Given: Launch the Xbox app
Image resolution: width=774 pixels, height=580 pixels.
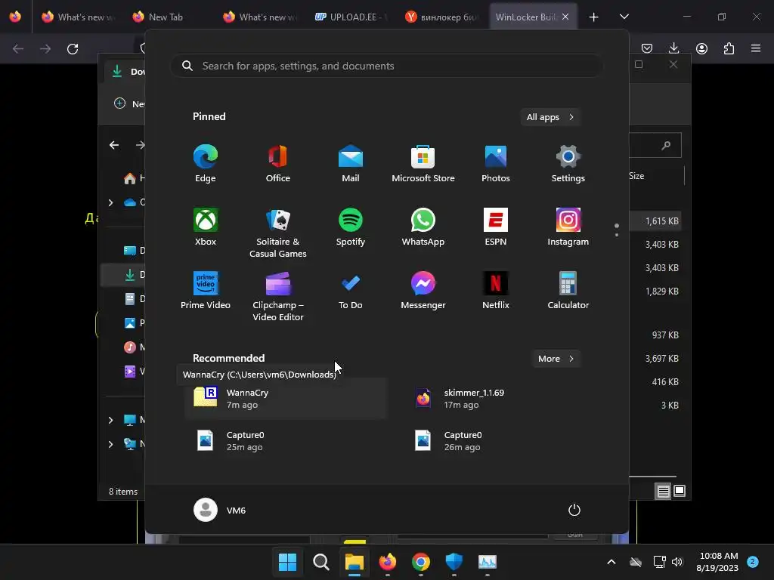Looking at the screenshot, I should point(206,227).
